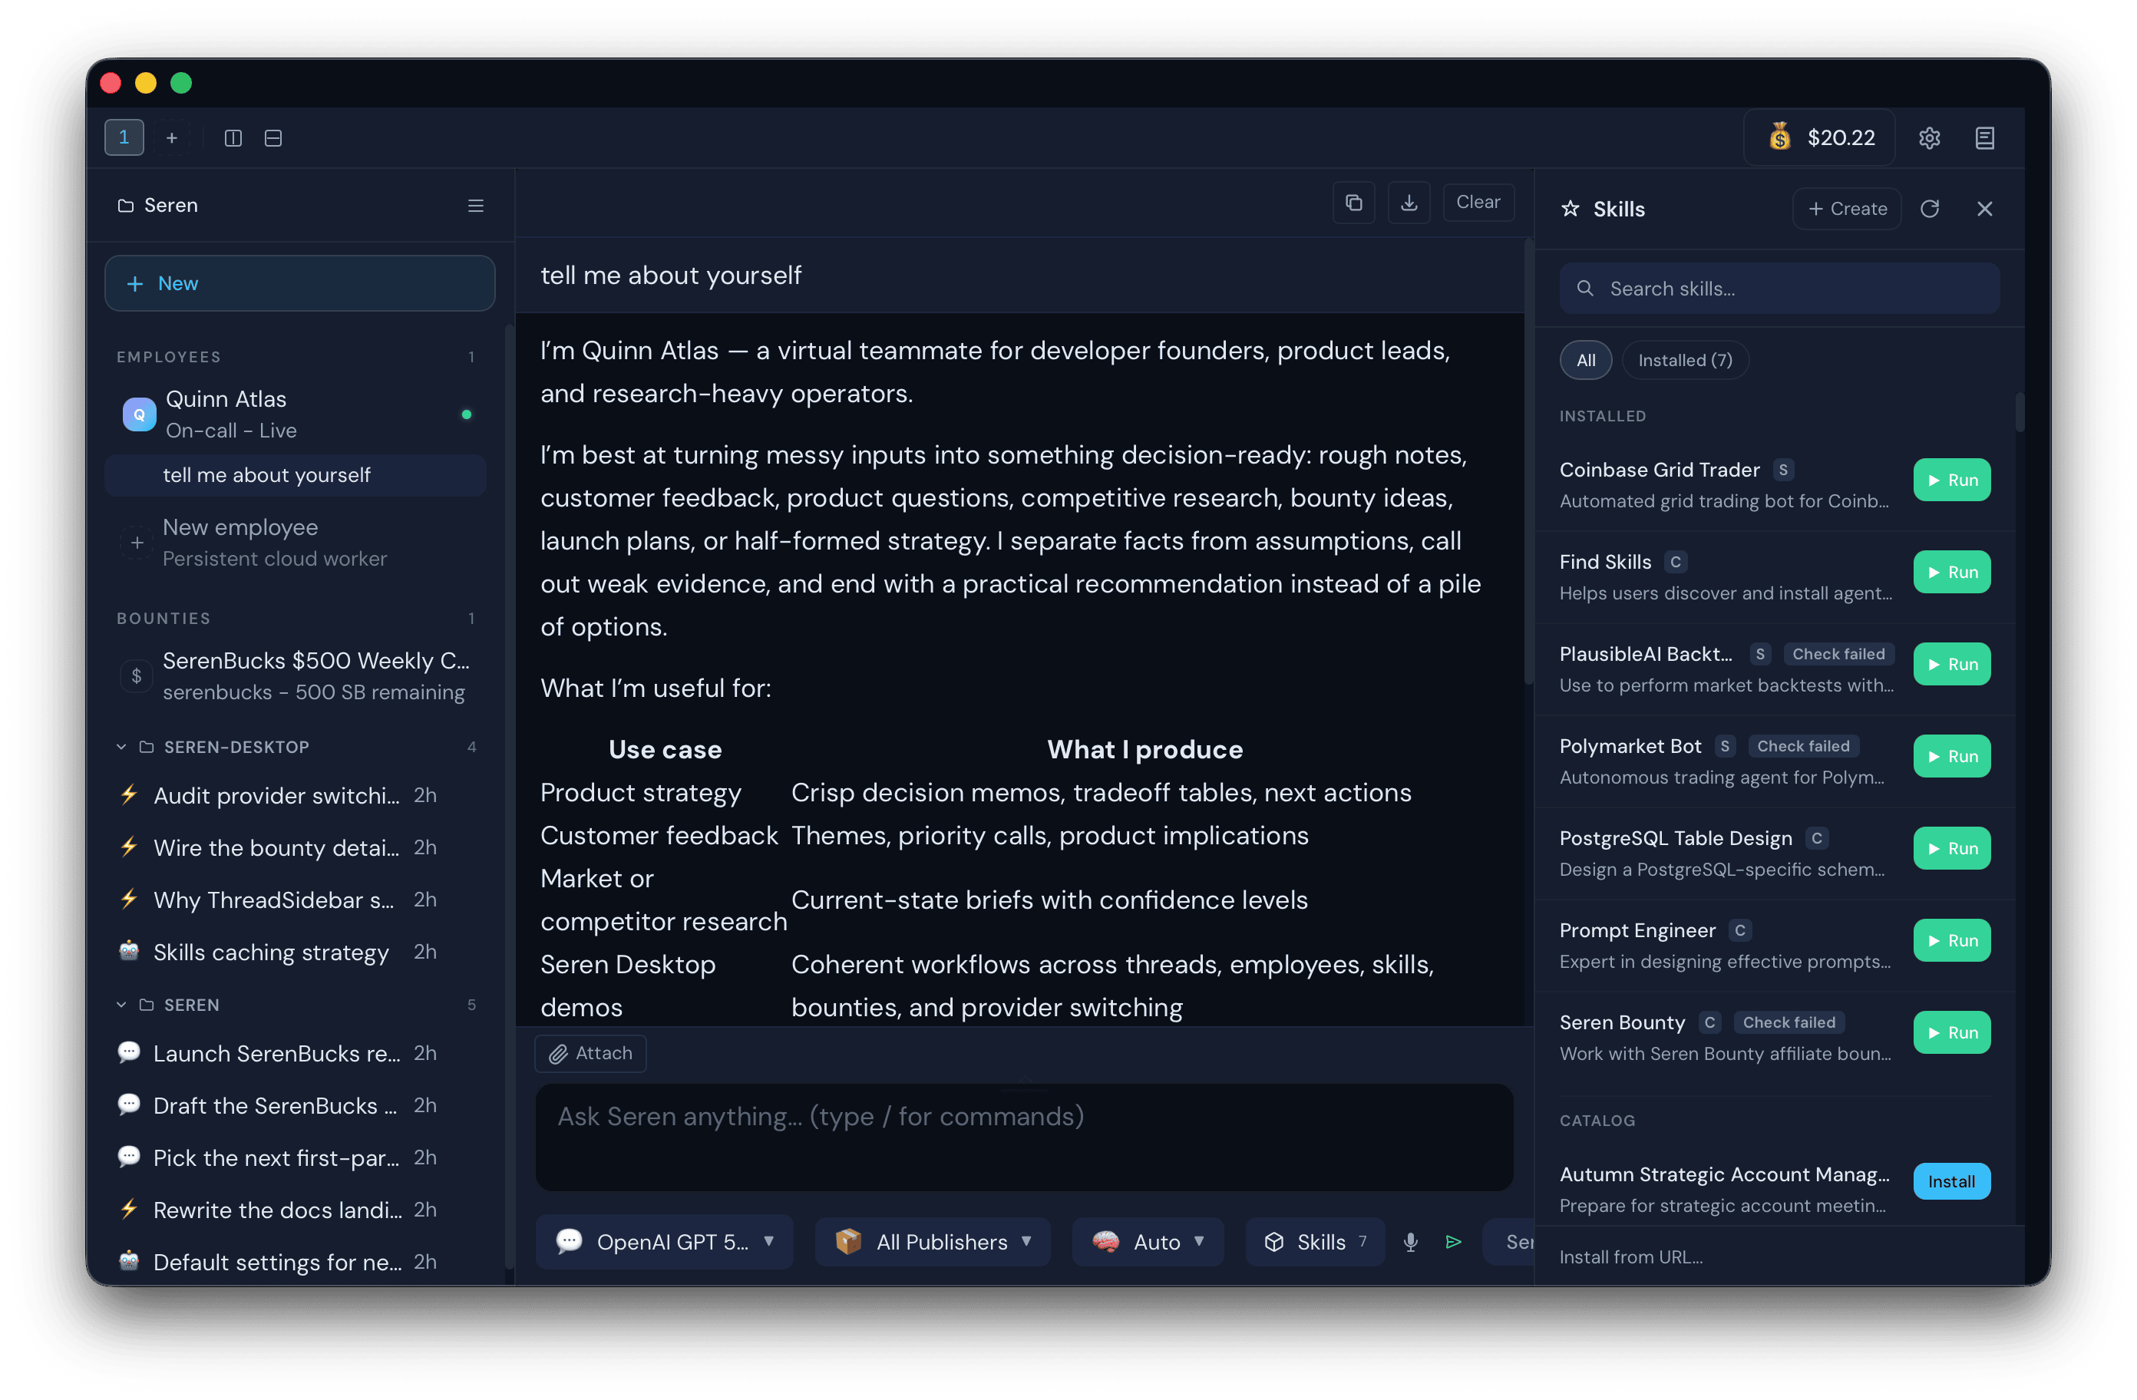Open Quinn Atlas employee entry
This screenshot has height=1400, width=2137.
coord(296,414)
